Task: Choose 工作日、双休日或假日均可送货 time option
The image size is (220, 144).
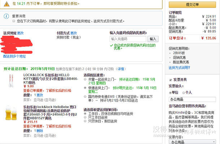Action: point(85,113)
